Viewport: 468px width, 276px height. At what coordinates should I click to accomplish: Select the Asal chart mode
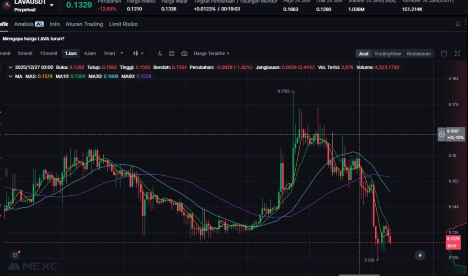point(363,53)
